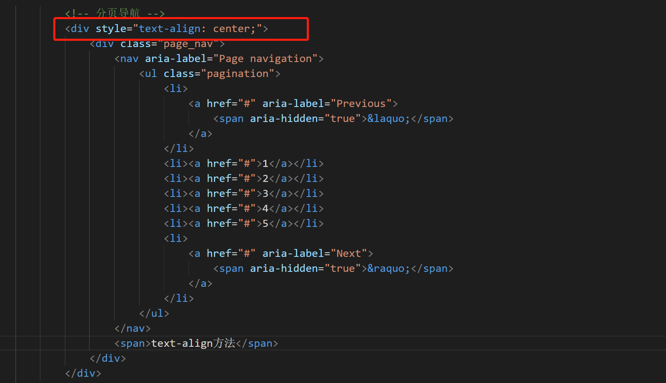
Task: Click the list item line with page 2
Action: tap(244, 179)
